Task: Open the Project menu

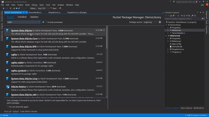Action: click(x=20, y=5)
